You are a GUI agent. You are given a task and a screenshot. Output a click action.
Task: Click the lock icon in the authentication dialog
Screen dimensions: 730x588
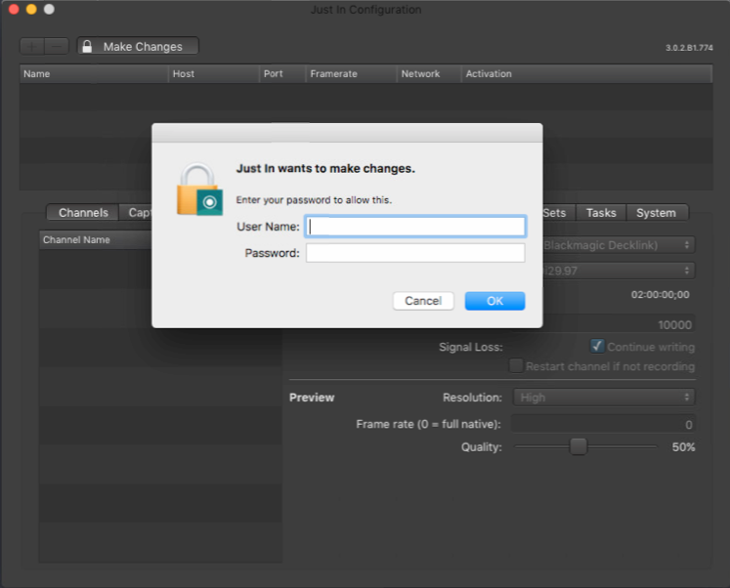pos(199,189)
